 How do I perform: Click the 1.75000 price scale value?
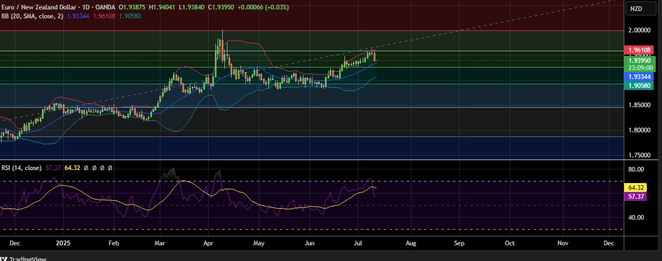tap(639, 155)
